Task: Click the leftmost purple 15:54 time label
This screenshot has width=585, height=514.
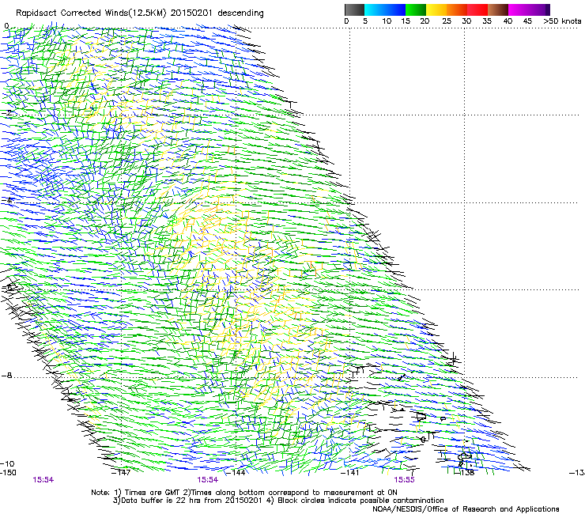Action: point(43,480)
